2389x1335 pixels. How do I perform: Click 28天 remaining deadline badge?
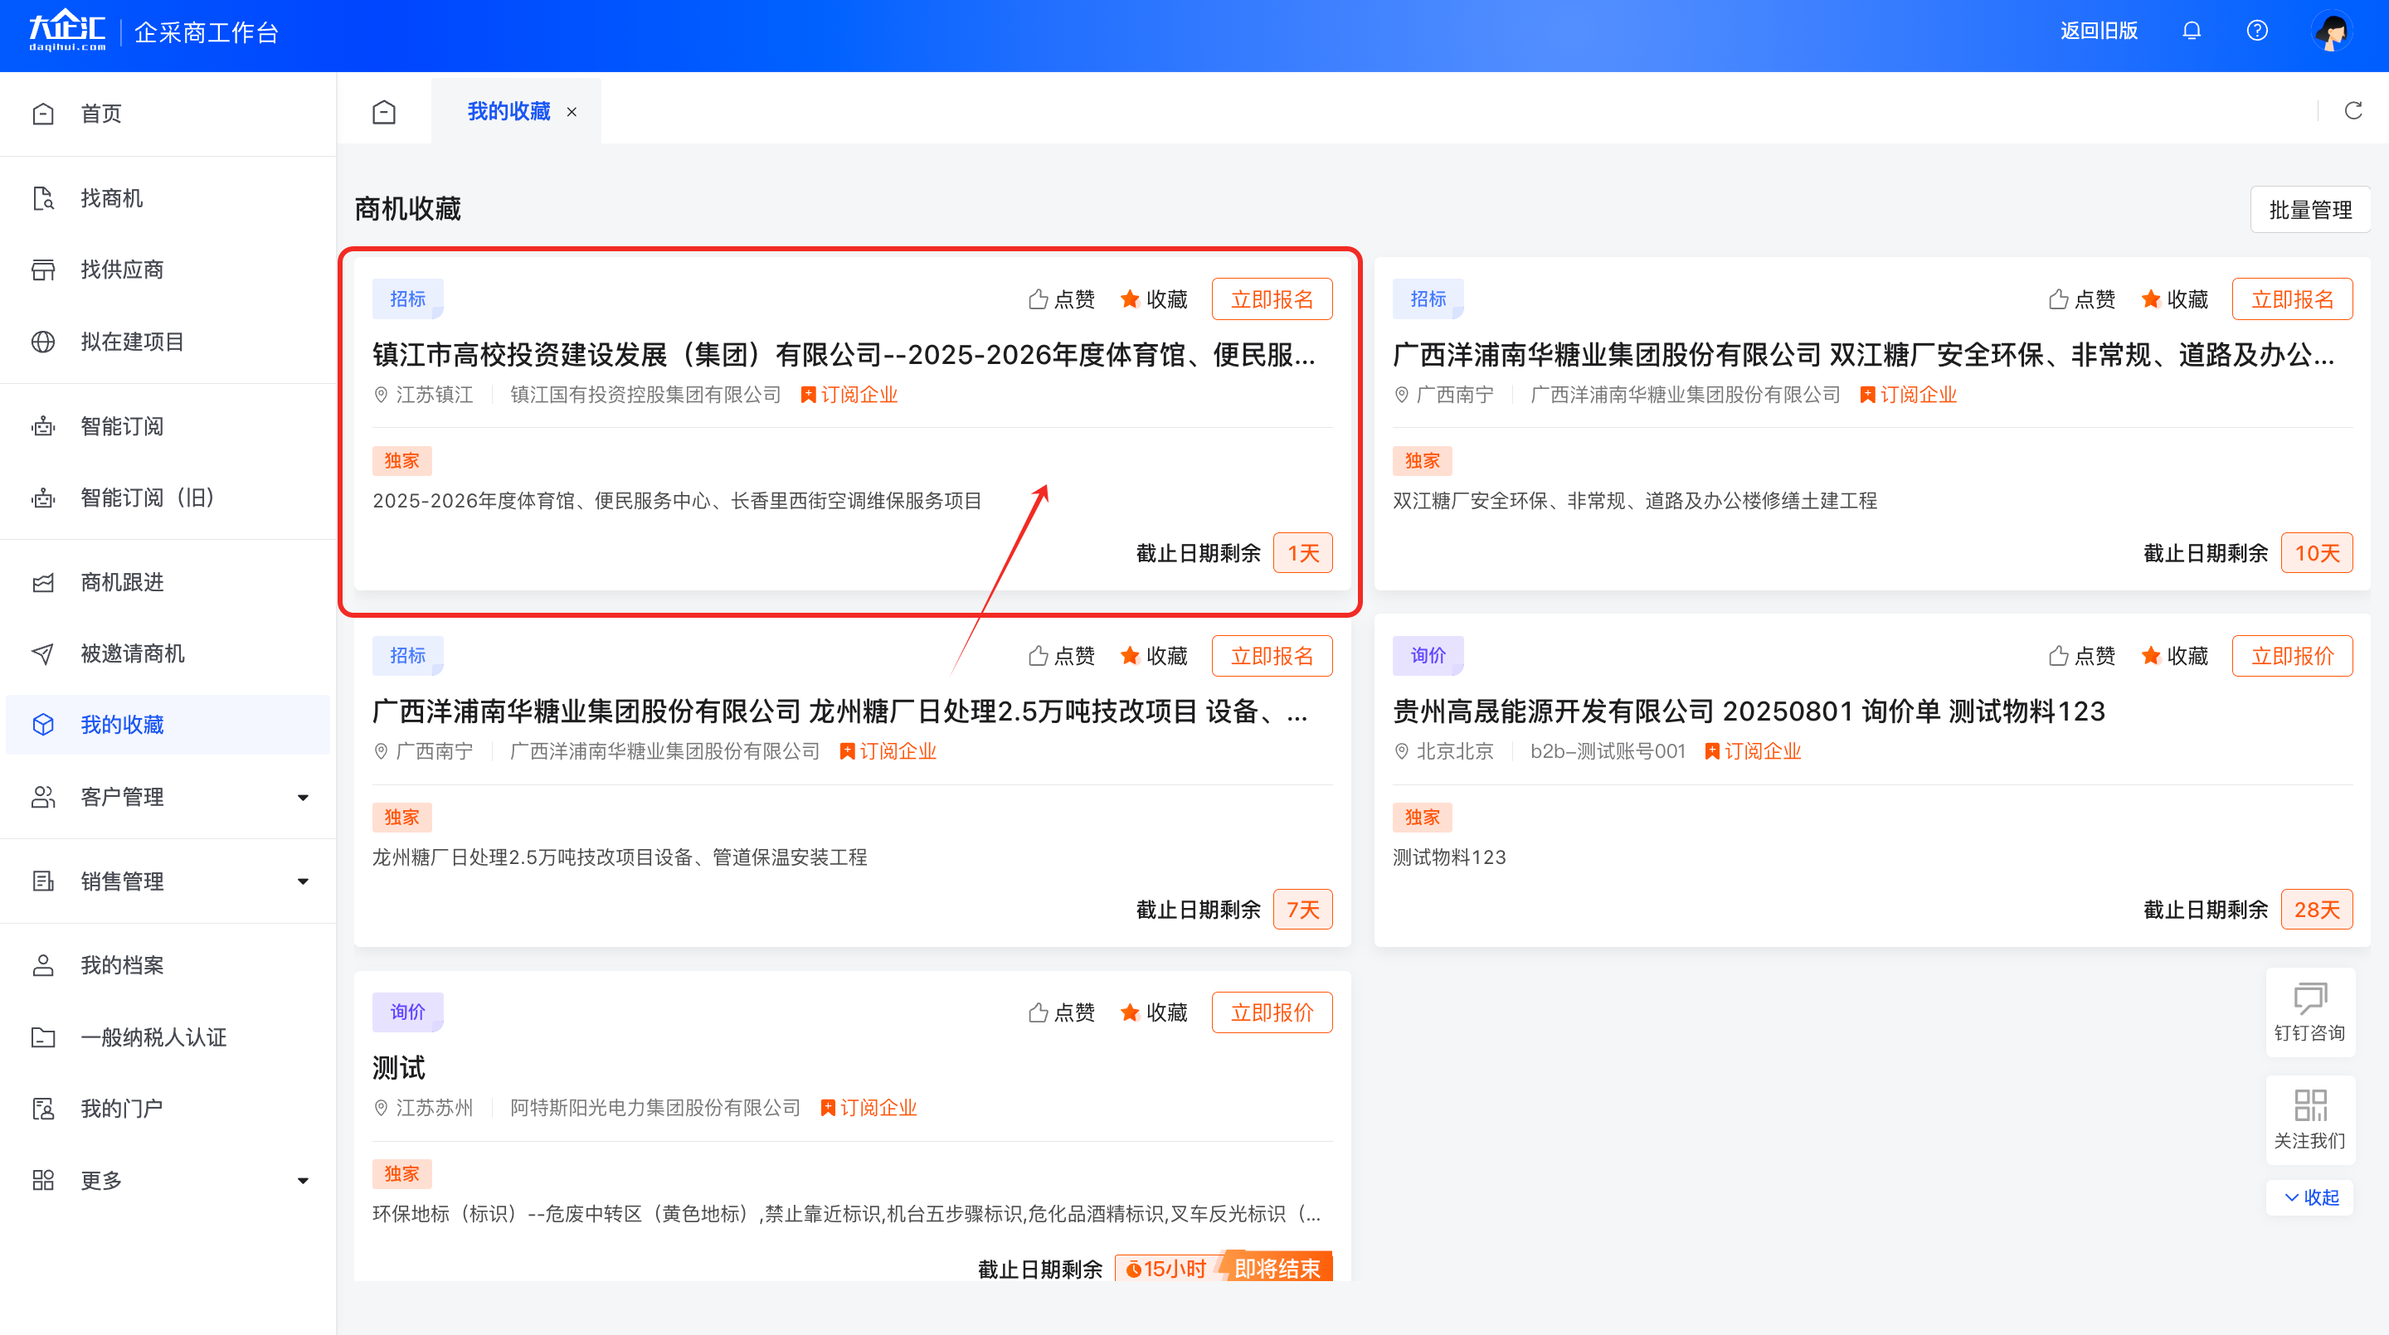2316,910
